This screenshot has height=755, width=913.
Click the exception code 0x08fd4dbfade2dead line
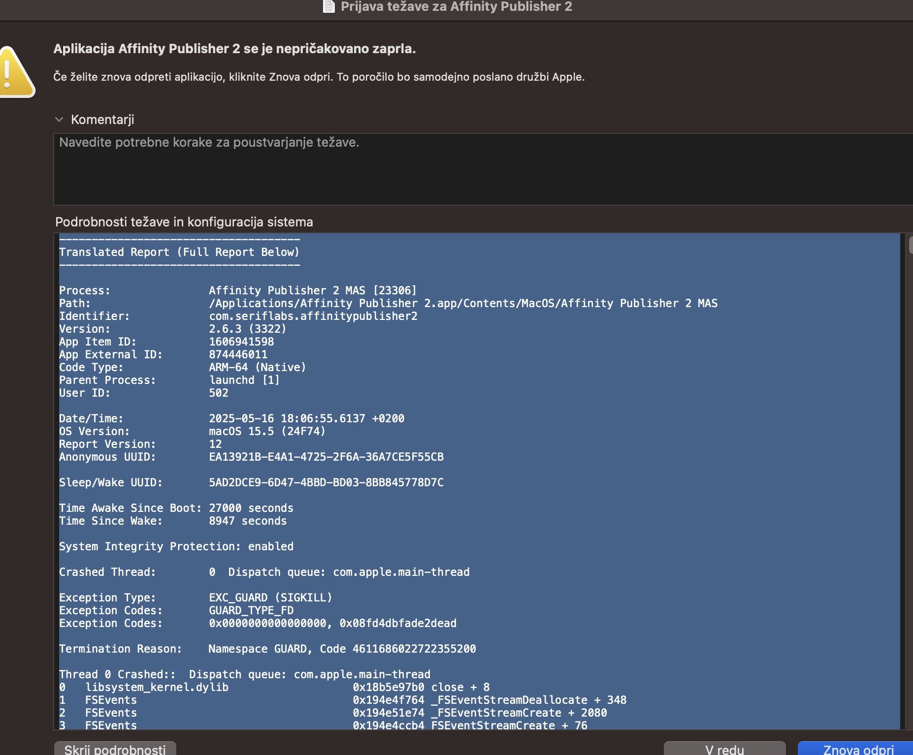pyautogui.click(x=258, y=623)
